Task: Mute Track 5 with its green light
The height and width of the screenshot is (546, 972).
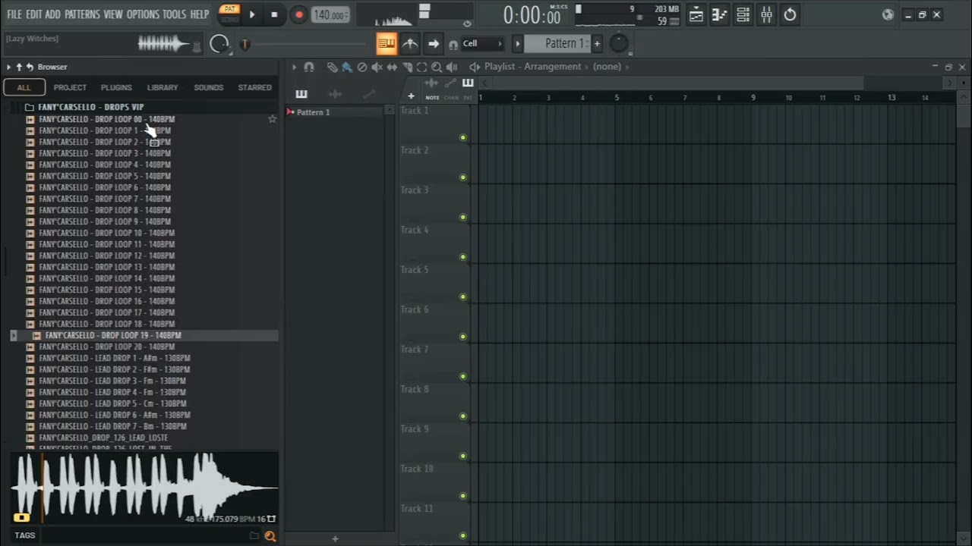Action: [x=462, y=297]
